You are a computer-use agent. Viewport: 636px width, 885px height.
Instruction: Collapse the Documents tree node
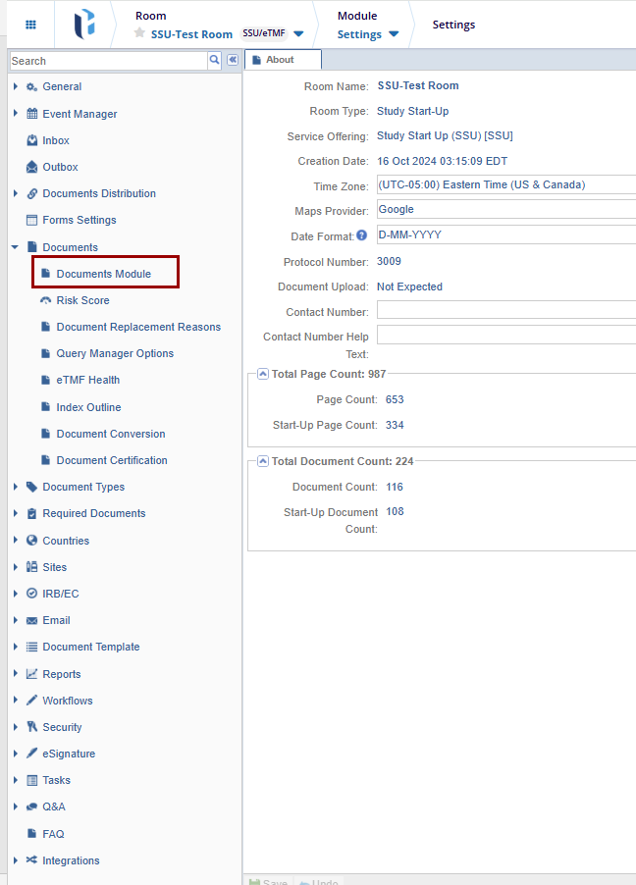click(16, 247)
